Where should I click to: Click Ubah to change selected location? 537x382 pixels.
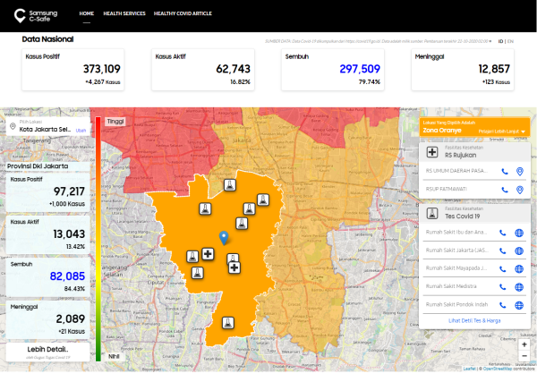[x=81, y=131]
